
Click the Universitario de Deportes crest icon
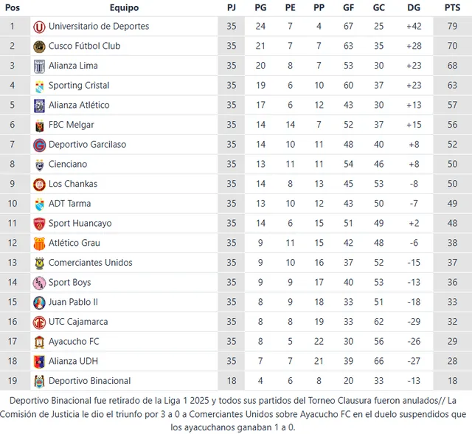(x=39, y=27)
